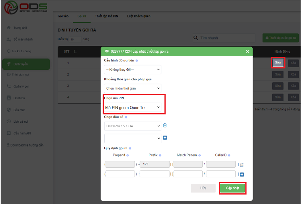Open Lịch sử gọi sidebar item

click(21, 122)
